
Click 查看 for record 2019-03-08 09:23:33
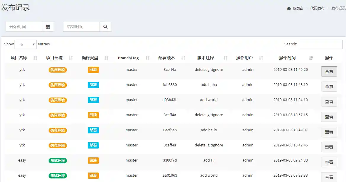pos(329,177)
